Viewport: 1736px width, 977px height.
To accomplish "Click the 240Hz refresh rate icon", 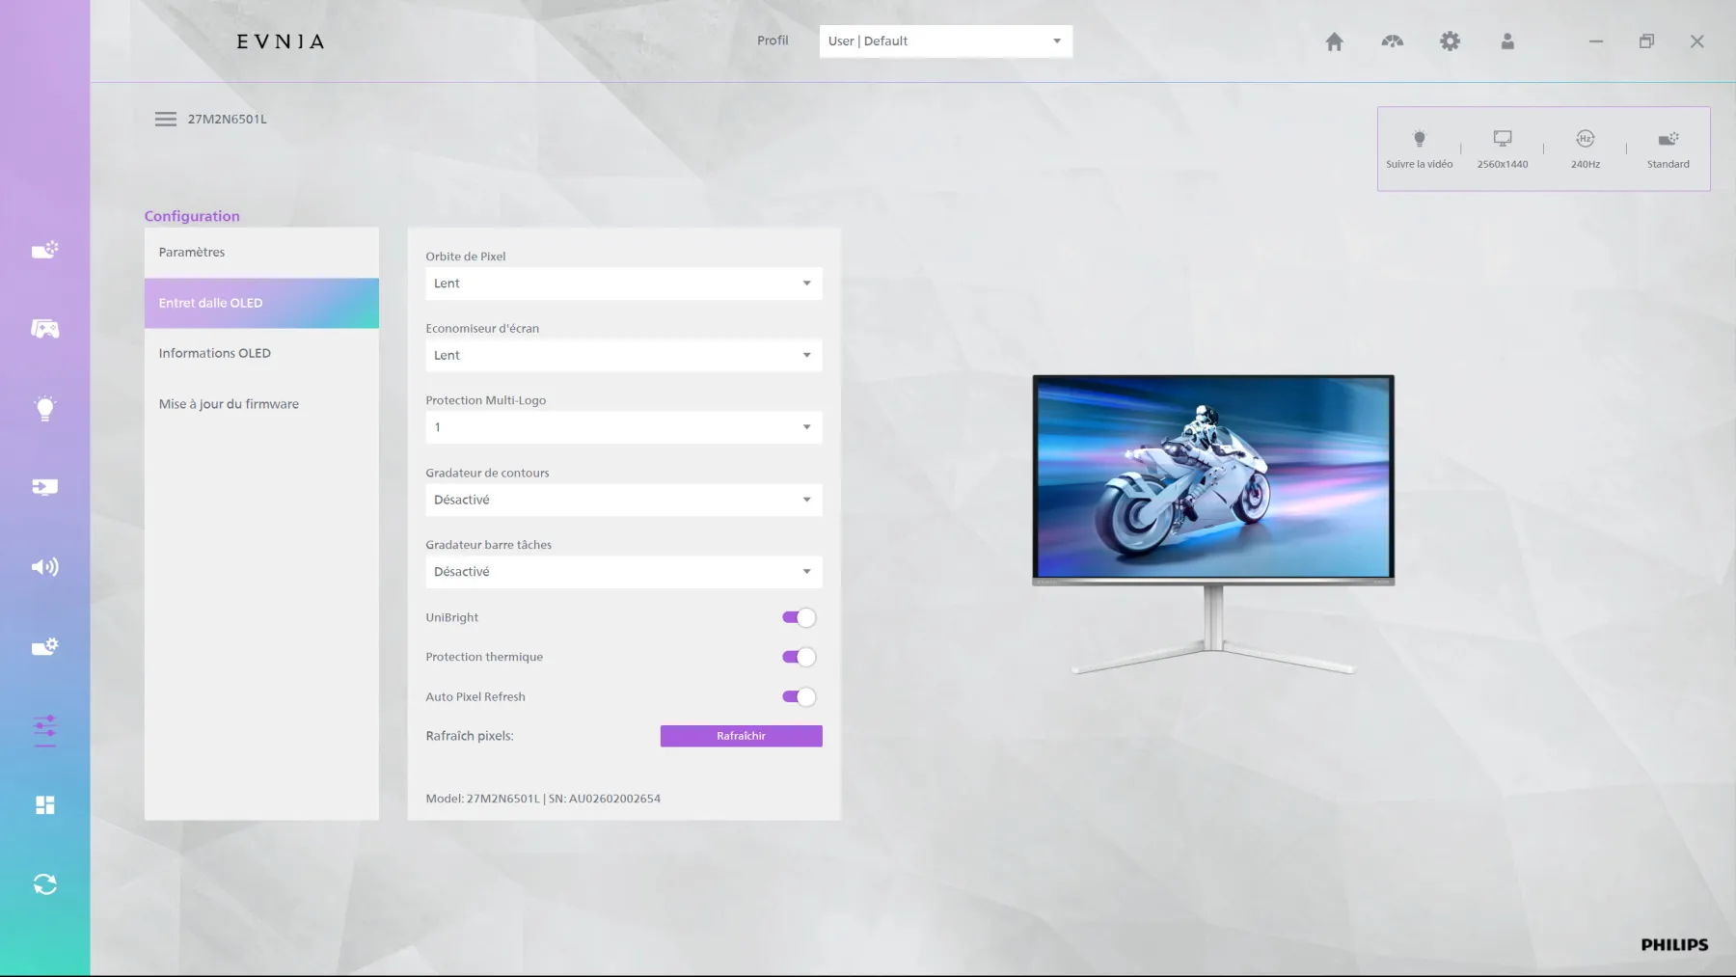I will tap(1586, 139).
